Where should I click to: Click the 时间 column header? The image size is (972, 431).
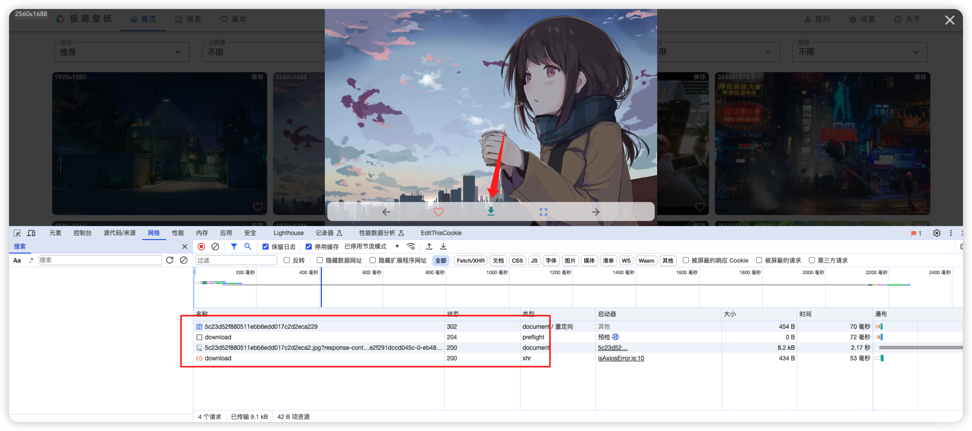(x=835, y=314)
